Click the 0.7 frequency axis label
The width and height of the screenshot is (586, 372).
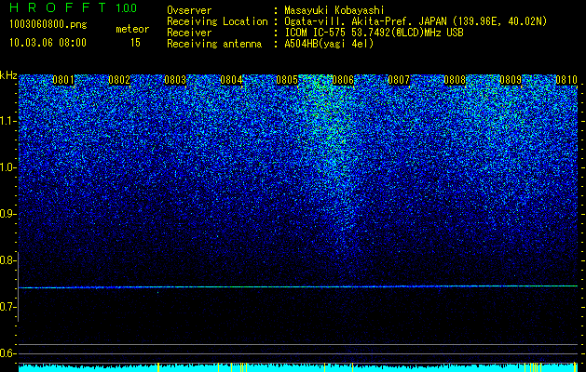7,307
